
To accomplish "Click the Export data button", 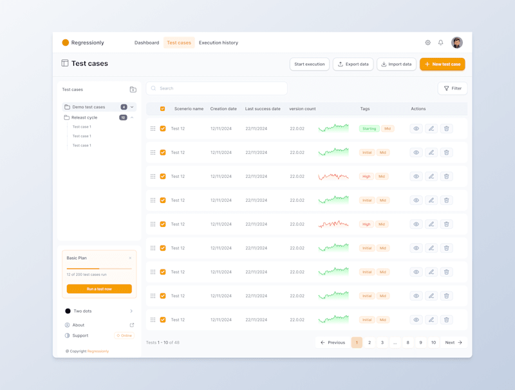I will 353,64.
